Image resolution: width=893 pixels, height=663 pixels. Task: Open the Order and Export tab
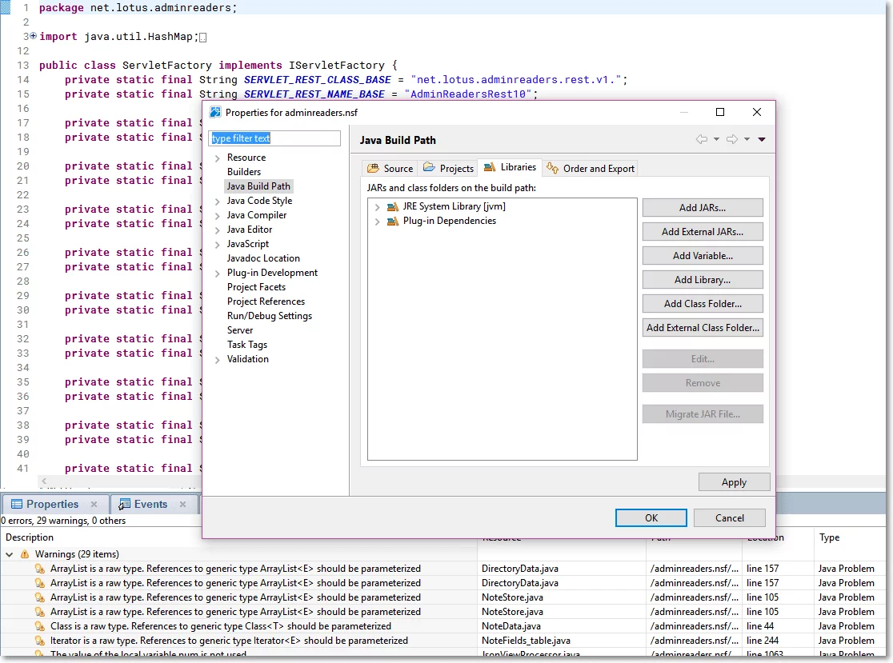pyautogui.click(x=591, y=168)
